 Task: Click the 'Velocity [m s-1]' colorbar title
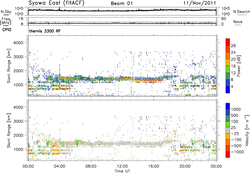click(x=247, y=131)
